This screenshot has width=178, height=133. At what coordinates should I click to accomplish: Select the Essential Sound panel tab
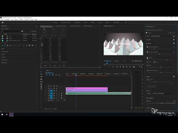coord(150,26)
